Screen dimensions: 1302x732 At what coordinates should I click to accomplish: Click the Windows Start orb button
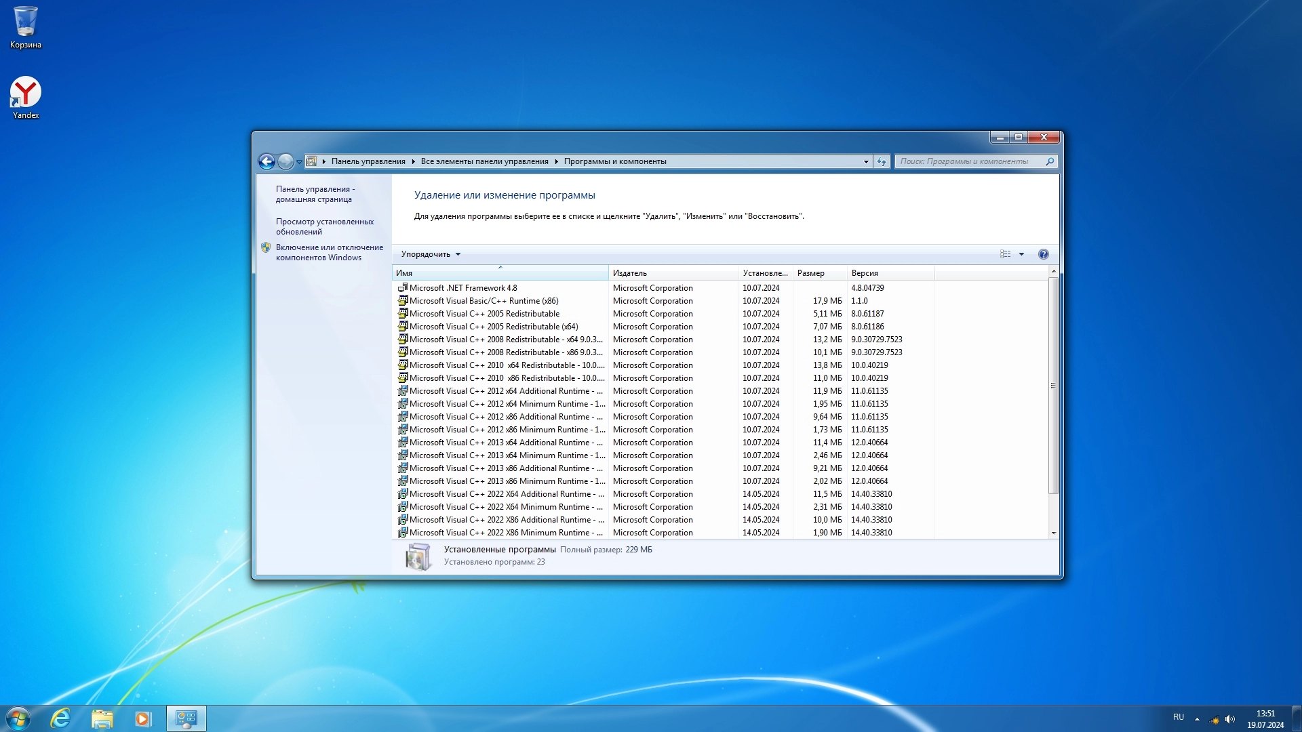click(18, 718)
